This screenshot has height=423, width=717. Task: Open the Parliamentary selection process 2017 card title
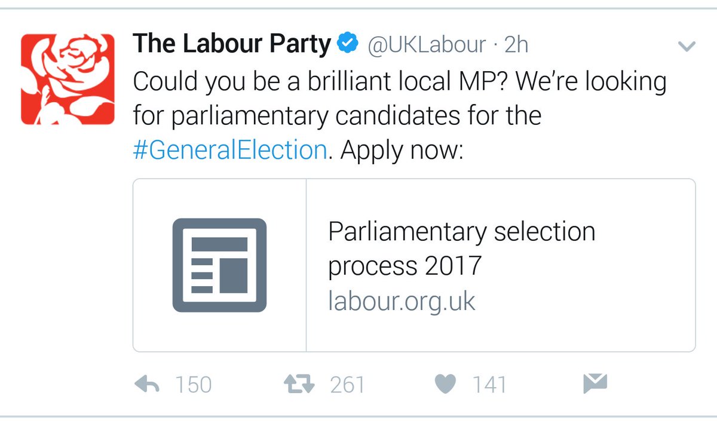[x=461, y=248]
